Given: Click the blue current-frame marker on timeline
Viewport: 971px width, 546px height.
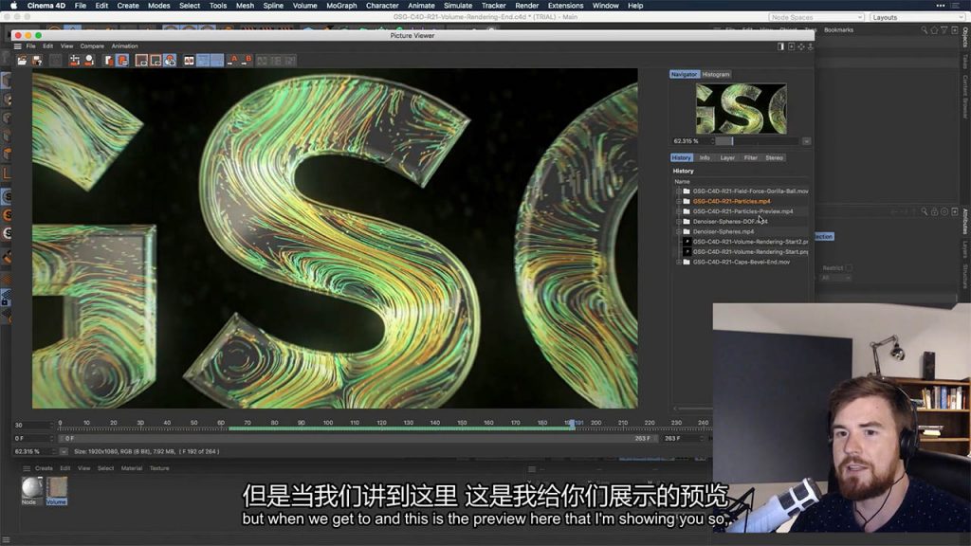Looking at the screenshot, I should tap(572, 424).
